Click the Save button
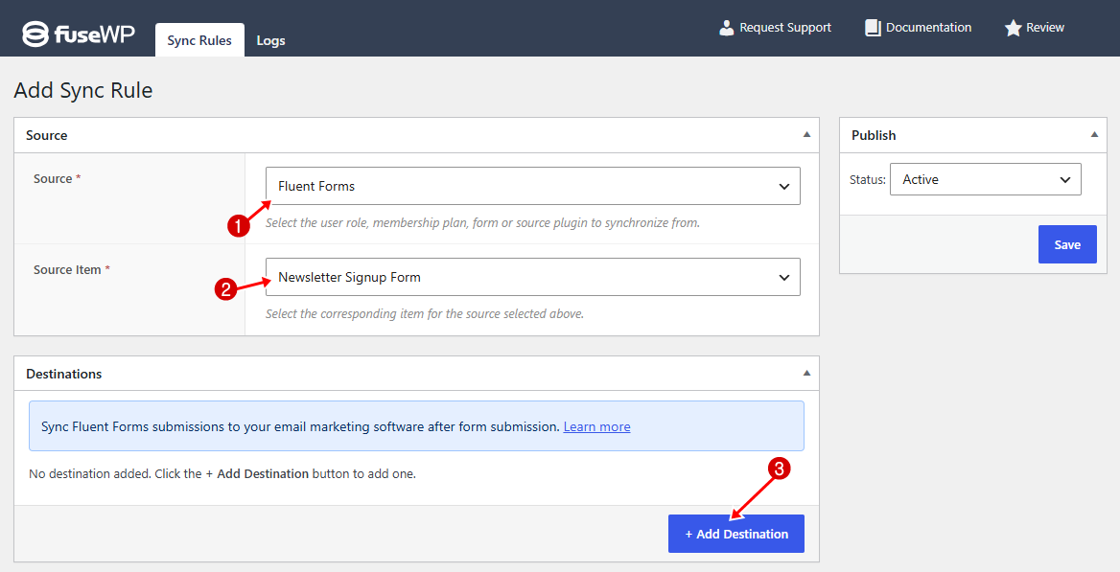 pyautogui.click(x=1067, y=244)
